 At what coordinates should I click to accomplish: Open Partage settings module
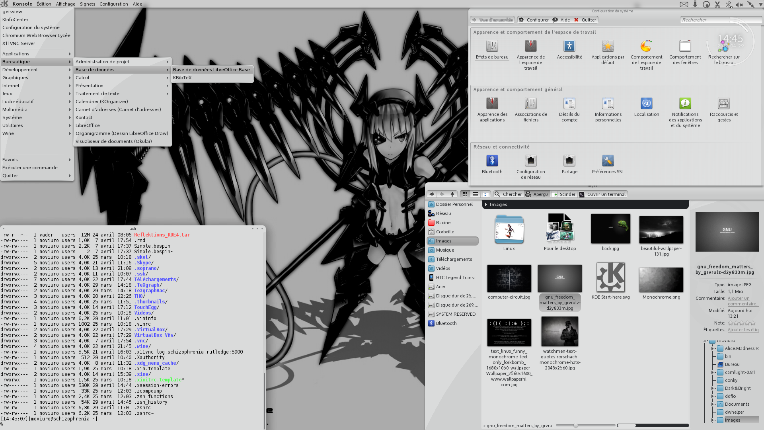pyautogui.click(x=569, y=164)
